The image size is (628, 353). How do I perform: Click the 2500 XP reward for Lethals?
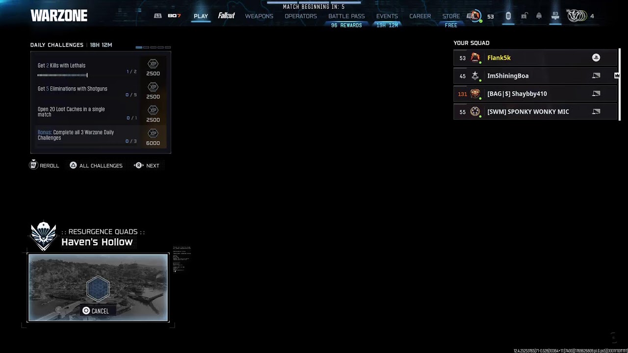(x=153, y=74)
